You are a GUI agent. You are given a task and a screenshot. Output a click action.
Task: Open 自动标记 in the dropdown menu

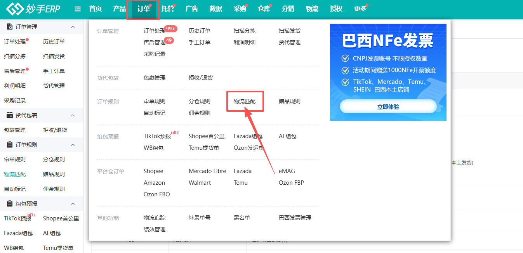(x=155, y=113)
